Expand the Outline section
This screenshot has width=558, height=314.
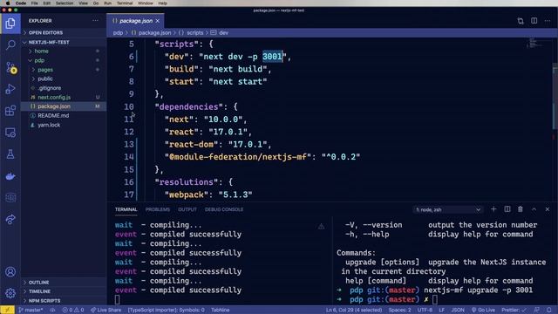64,283
